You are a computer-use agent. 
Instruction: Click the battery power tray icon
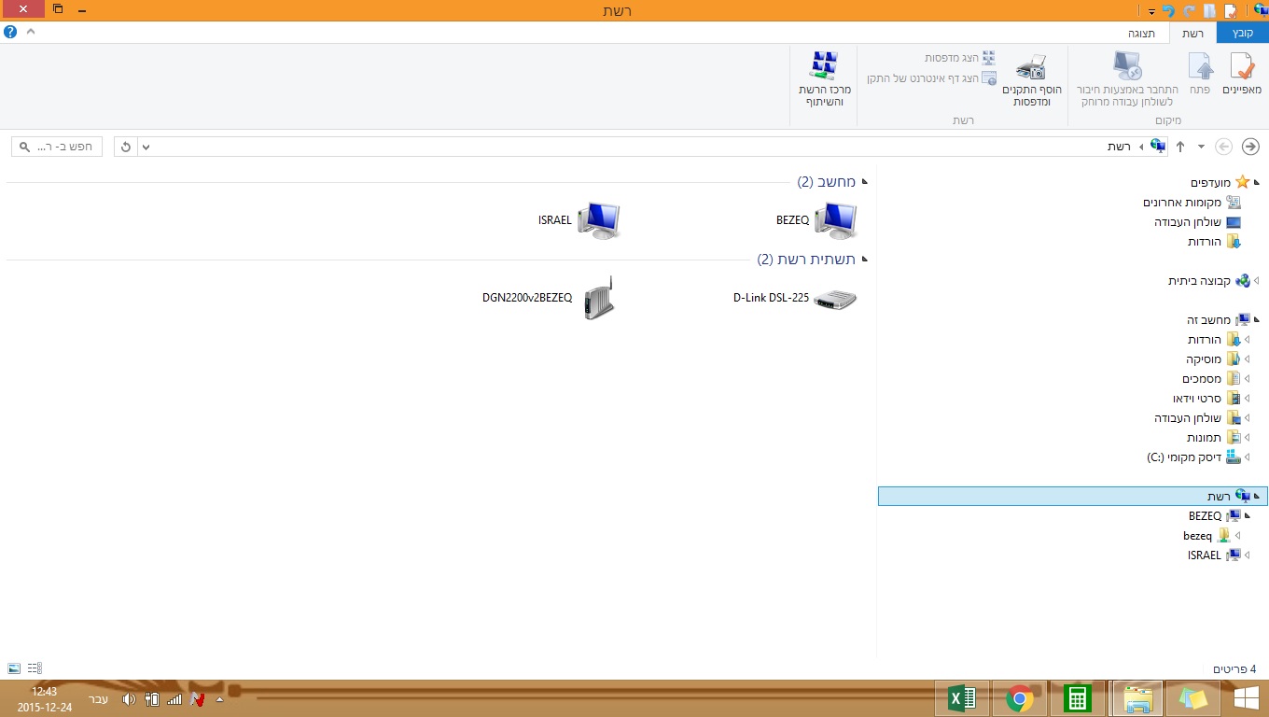152,699
